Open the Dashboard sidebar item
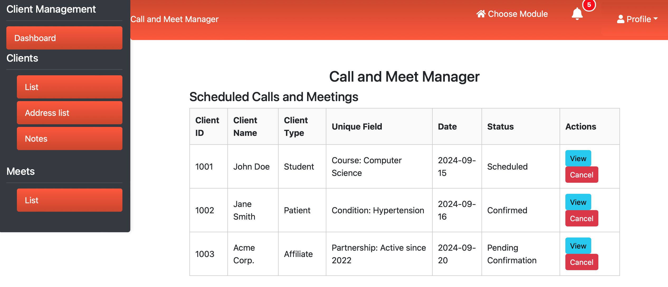 [x=64, y=38]
